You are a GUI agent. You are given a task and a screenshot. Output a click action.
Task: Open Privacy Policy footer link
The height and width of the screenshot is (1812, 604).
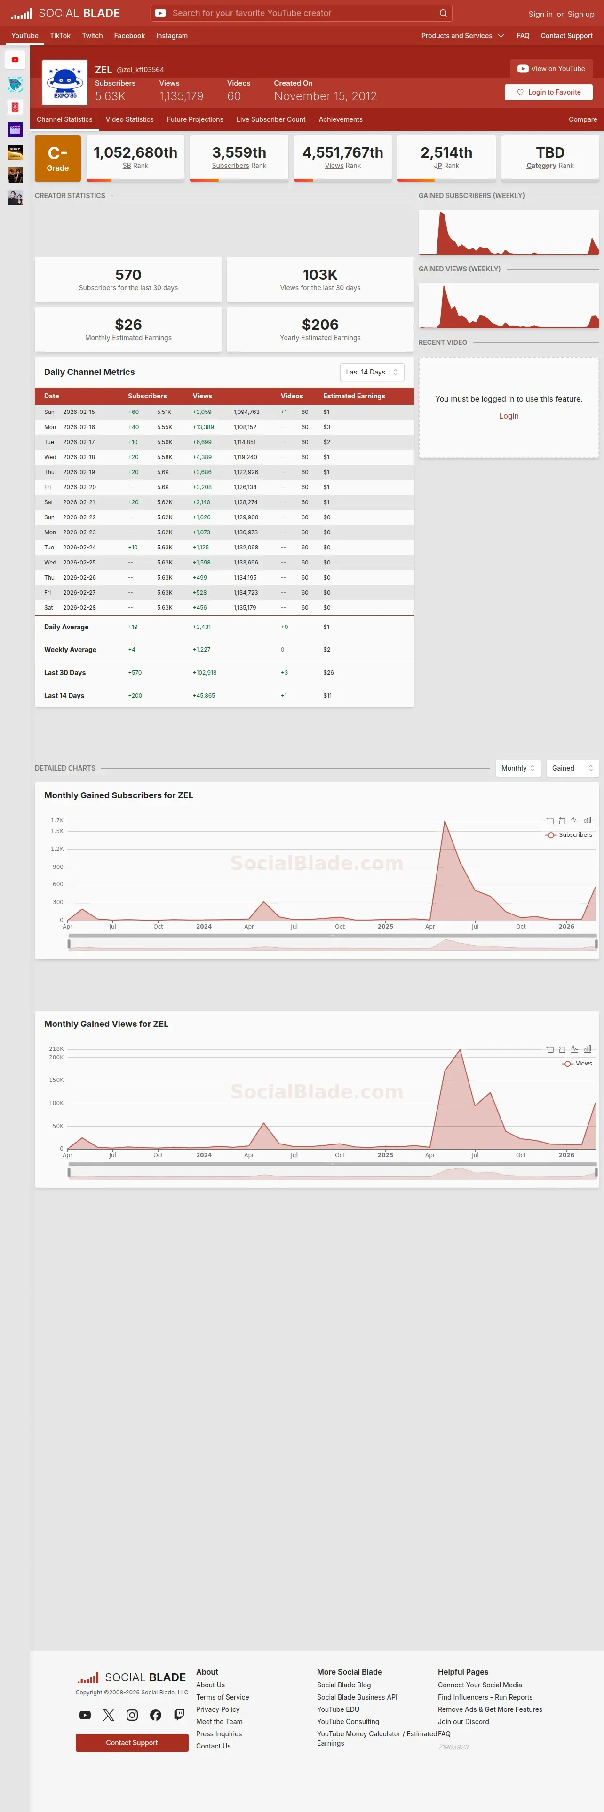click(218, 1709)
